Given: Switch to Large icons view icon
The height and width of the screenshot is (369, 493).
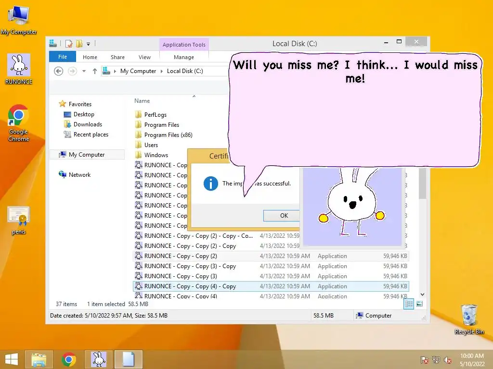Looking at the screenshot, I should pos(419,304).
